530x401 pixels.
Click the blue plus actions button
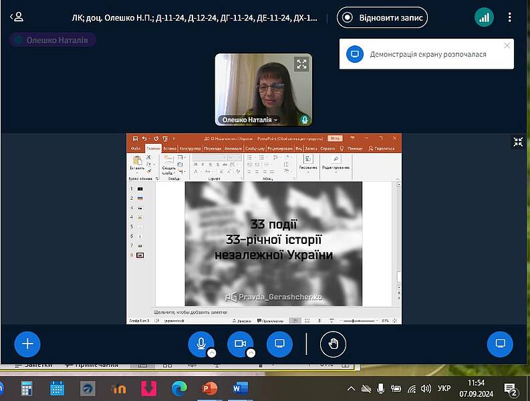(27, 344)
